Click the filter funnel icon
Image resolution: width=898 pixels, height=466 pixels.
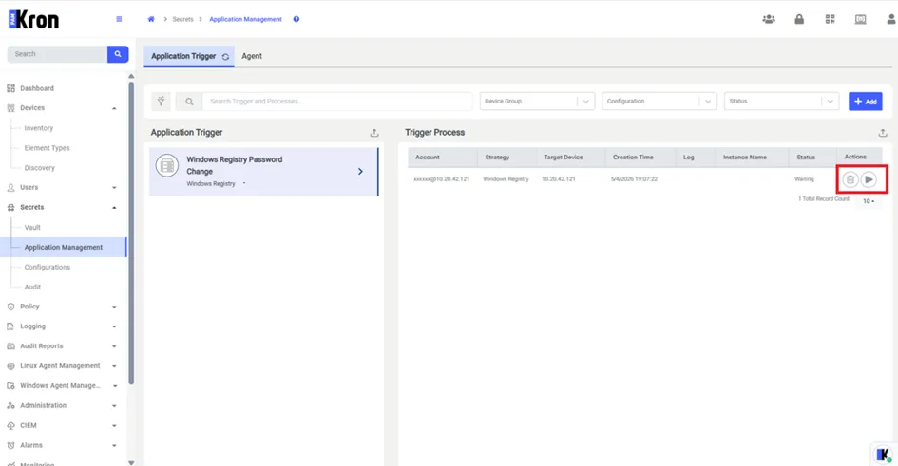click(161, 102)
